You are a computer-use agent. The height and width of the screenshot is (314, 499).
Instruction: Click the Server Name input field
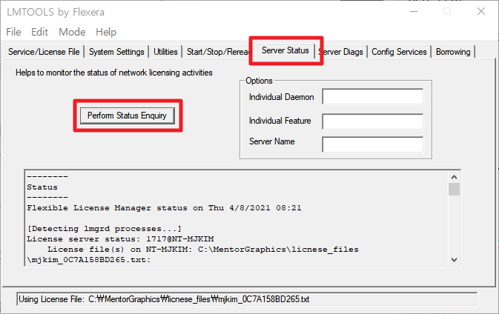372,144
